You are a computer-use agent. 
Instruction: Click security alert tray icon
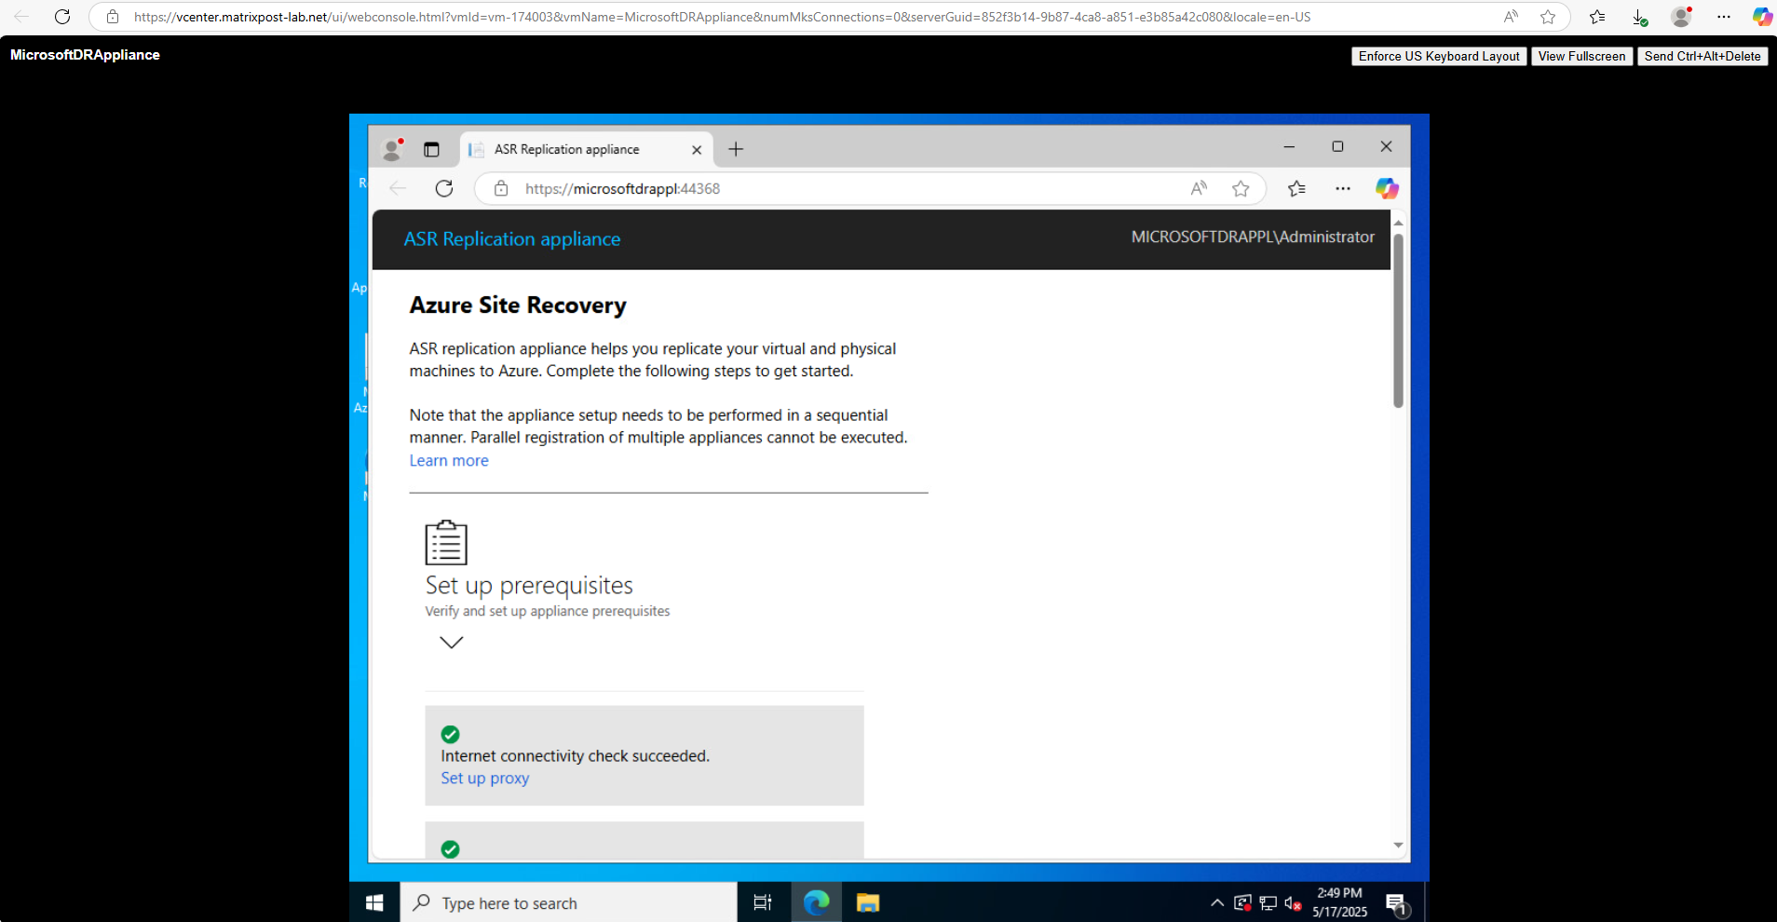pos(1242,902)
